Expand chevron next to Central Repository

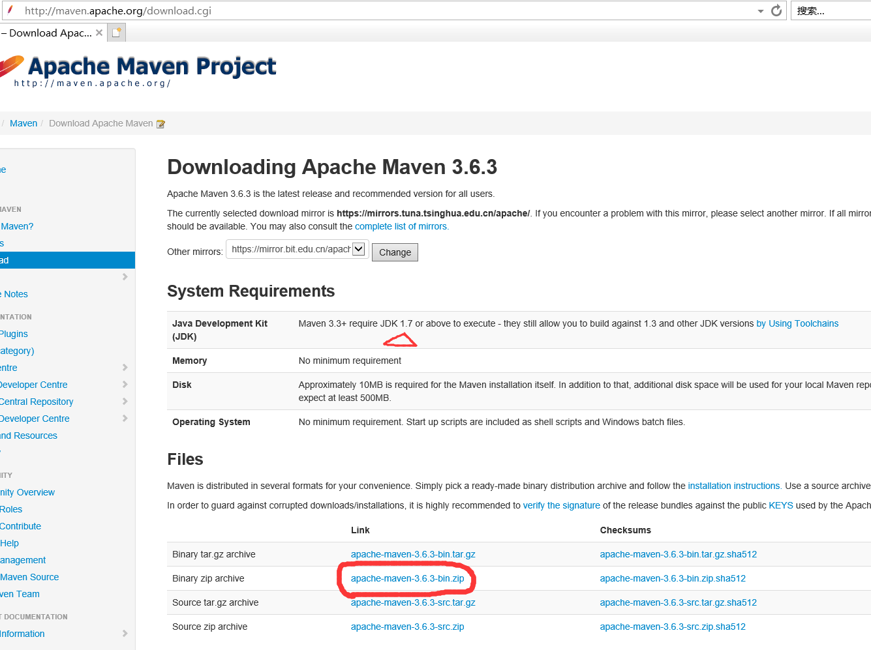125,402
